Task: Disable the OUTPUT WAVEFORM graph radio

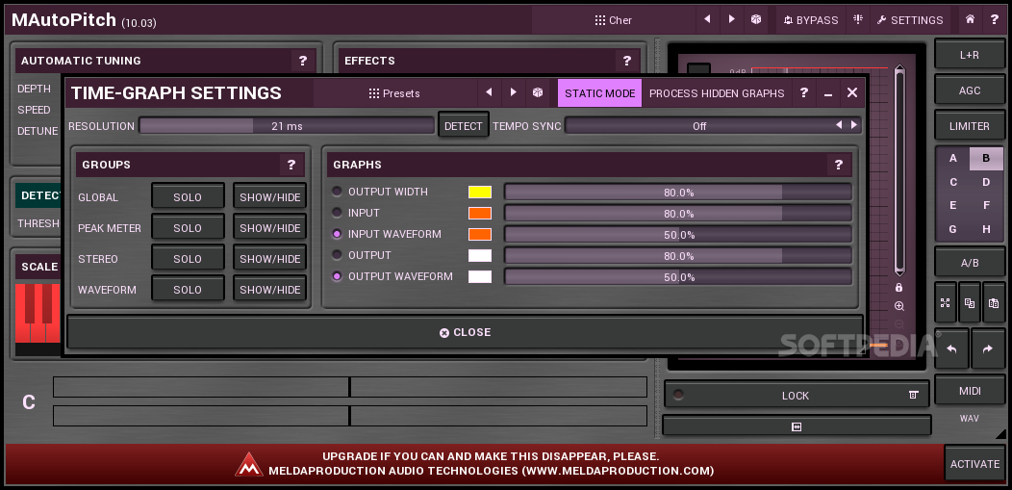Action: tap(337, 276)
